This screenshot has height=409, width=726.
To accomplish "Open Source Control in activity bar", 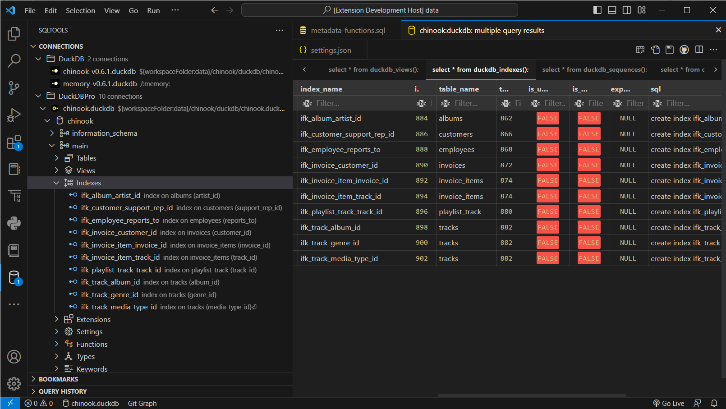I will [14, 88].
